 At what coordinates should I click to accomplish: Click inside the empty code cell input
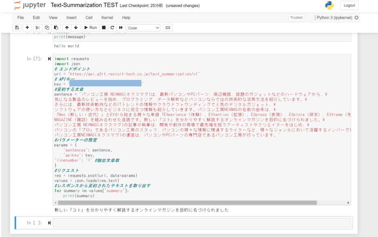[202, 223]
